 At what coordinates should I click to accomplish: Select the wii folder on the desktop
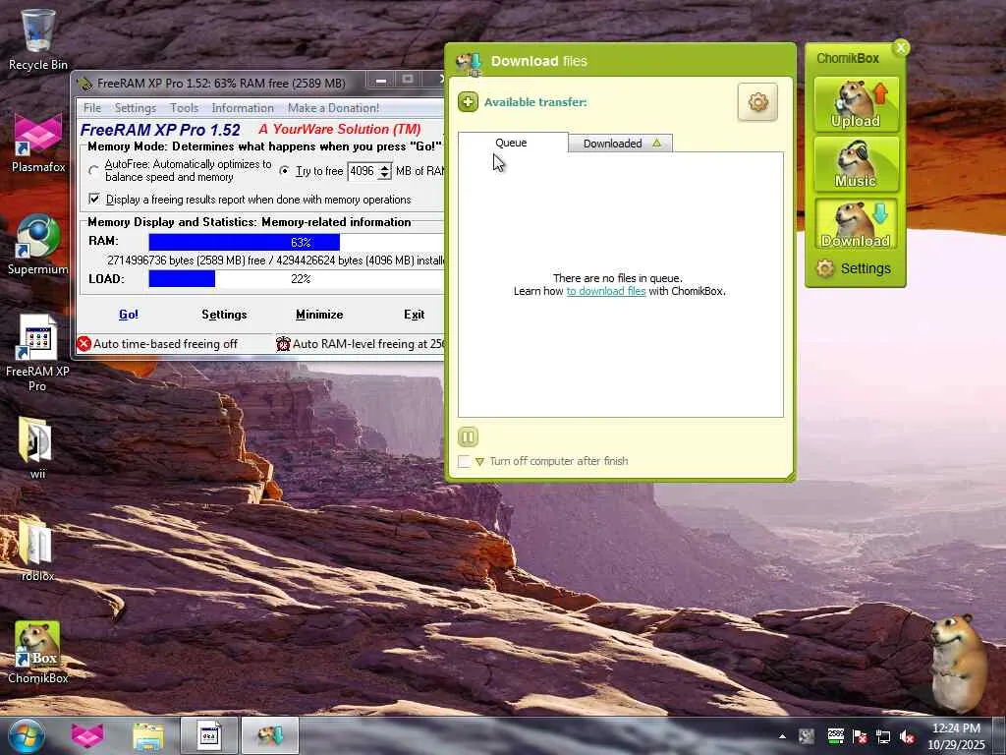(x=37, y=447)
